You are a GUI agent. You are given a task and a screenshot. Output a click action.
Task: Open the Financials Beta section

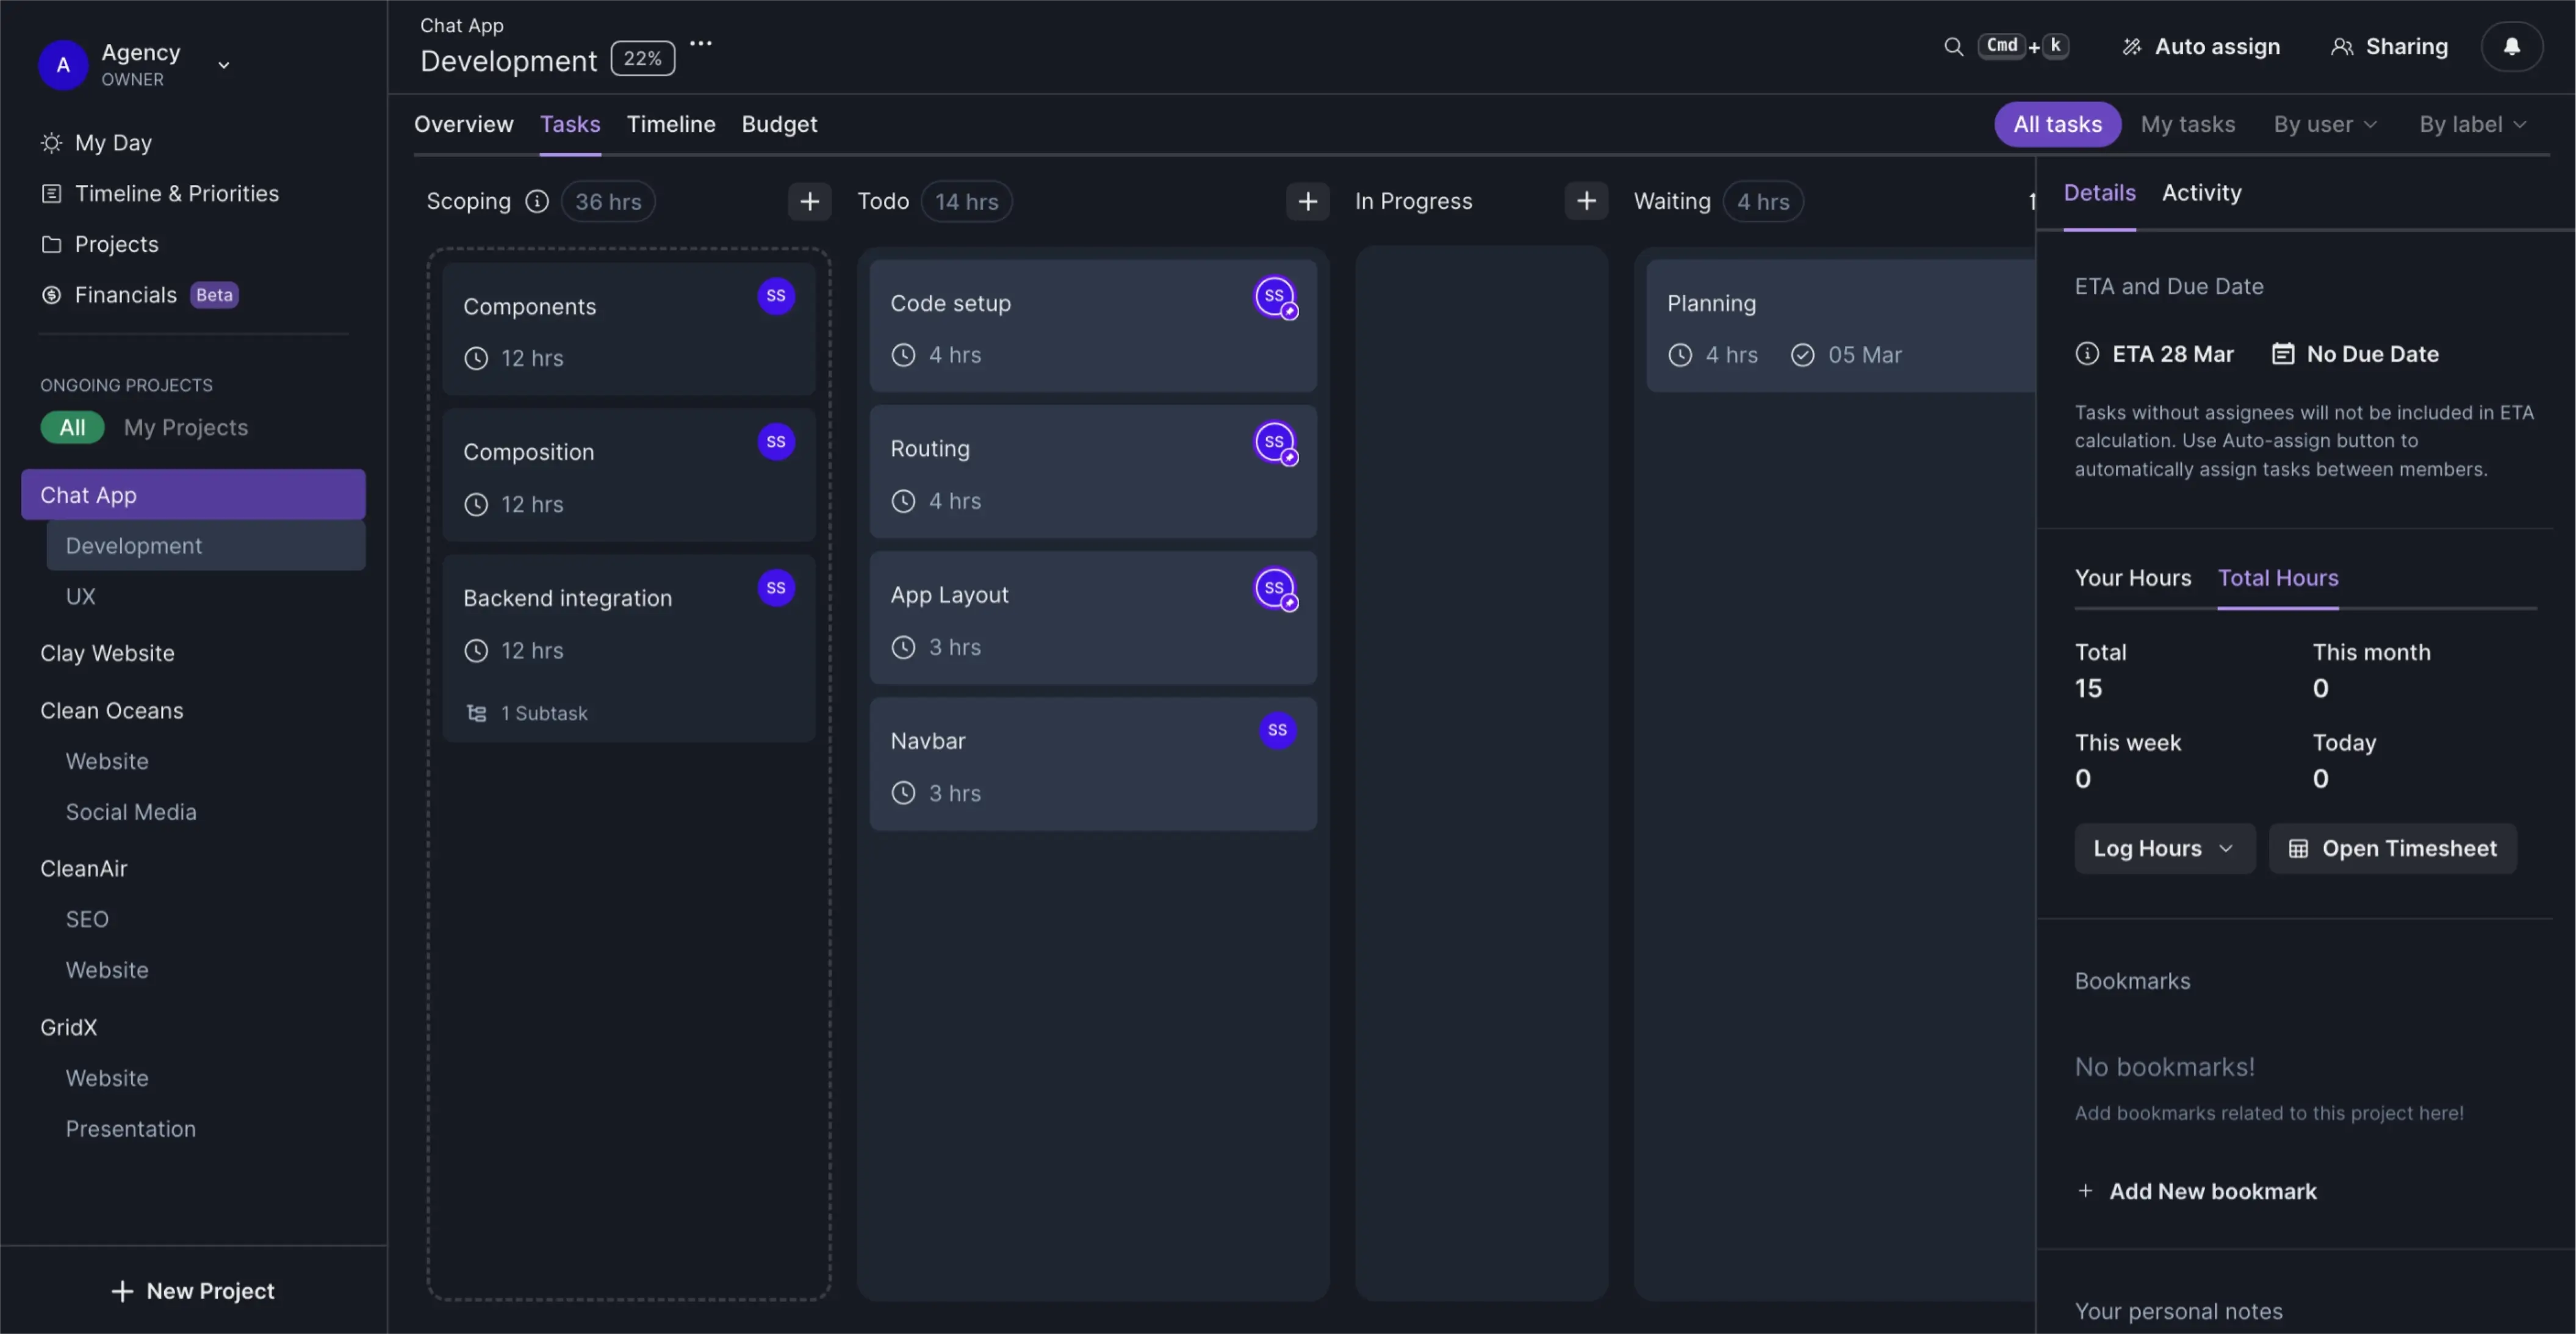(126, 294)
